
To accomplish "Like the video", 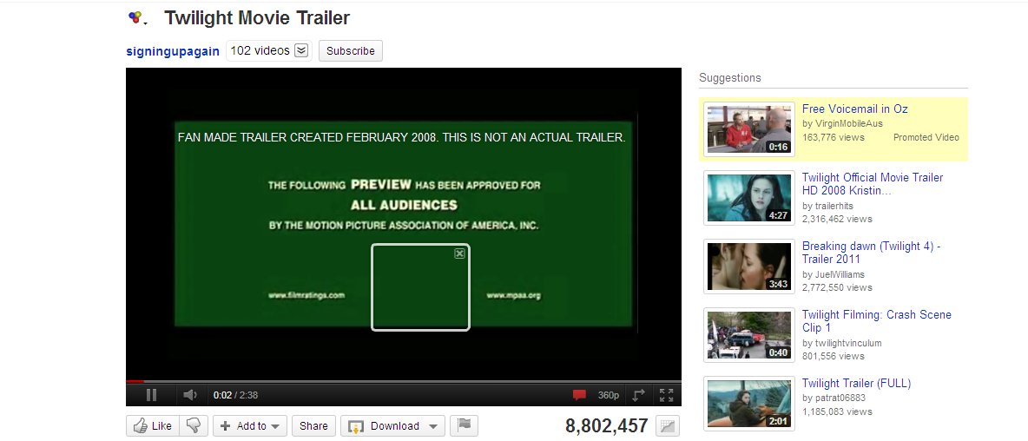I will (152, 426).
